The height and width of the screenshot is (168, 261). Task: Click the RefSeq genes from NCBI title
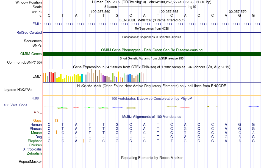pyautogui.click(x=152, y=29)
